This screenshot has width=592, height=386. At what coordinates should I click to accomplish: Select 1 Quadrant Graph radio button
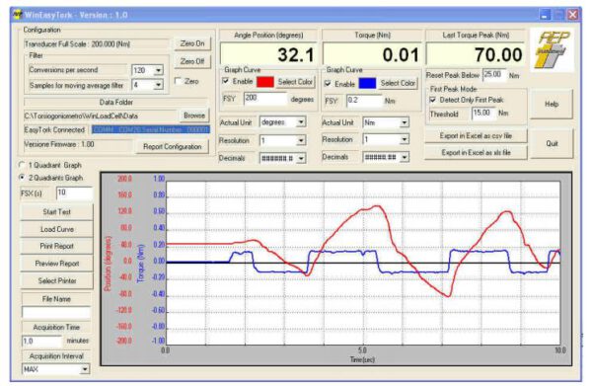[x=22, y=165]
